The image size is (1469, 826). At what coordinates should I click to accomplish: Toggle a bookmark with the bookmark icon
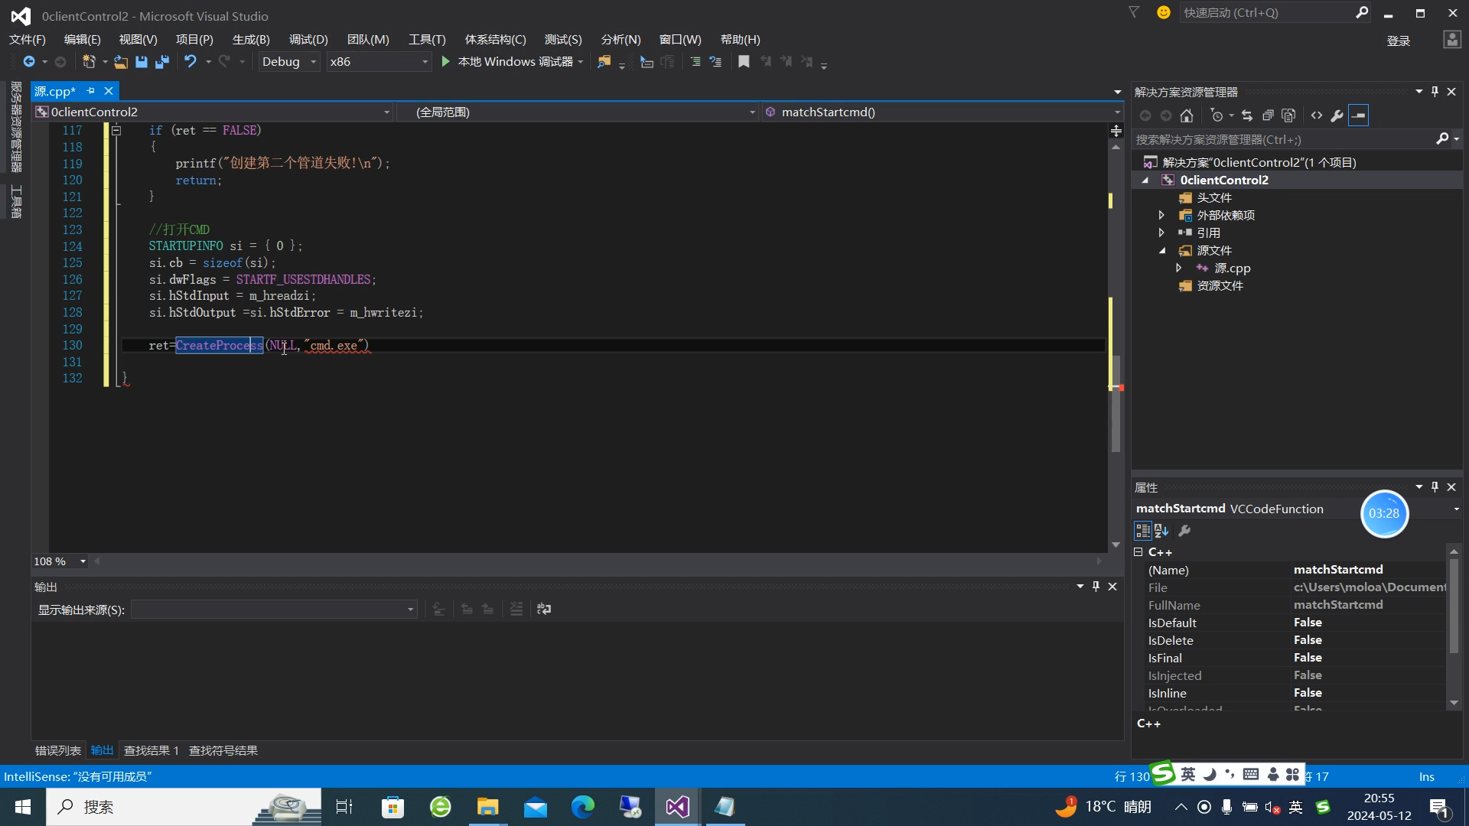click(744, 62)
